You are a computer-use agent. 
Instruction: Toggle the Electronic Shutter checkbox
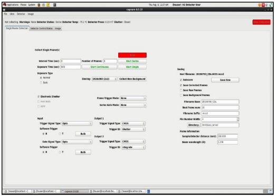click(39, 96)
